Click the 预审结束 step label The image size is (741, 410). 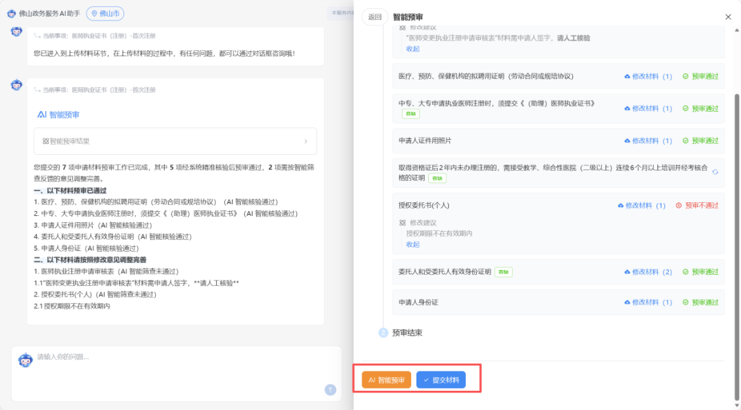408,333
